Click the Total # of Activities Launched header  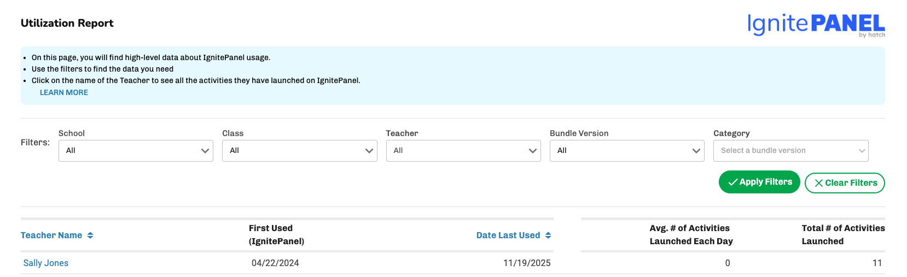pos(843,235)
